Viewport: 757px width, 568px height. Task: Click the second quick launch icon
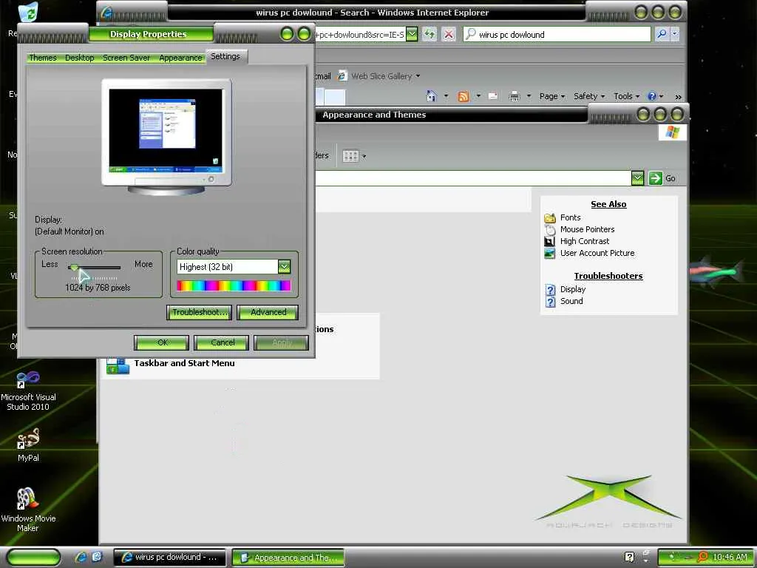click(97, 557)
